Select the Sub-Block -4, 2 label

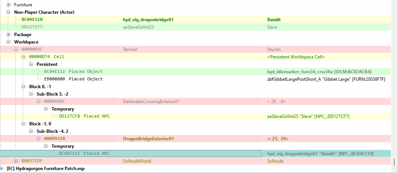click(x=52, y=131)
